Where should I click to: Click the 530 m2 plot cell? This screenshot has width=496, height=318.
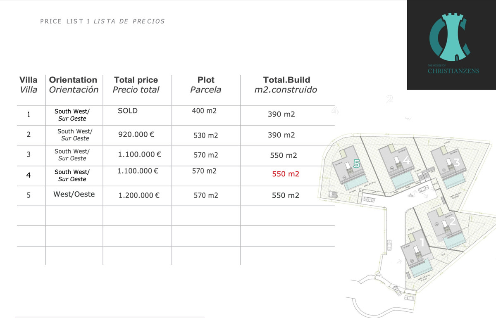(x=206, y=135)
